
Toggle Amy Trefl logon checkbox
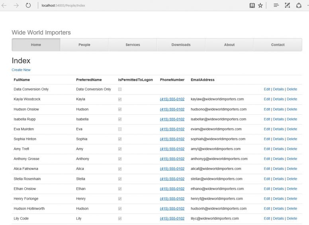(x=120, y=149)
